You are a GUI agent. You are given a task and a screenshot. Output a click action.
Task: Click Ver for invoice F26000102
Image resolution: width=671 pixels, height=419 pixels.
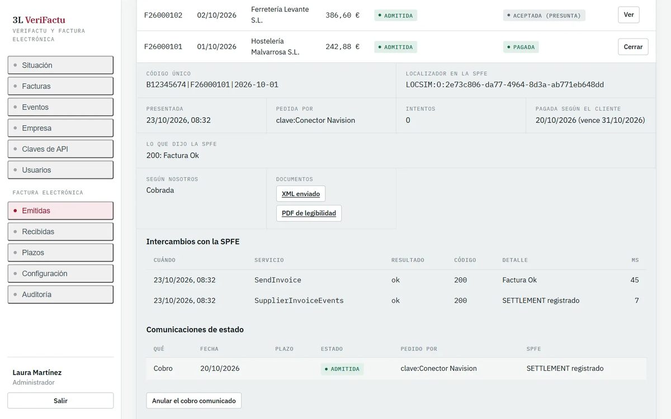click(629, 15)
